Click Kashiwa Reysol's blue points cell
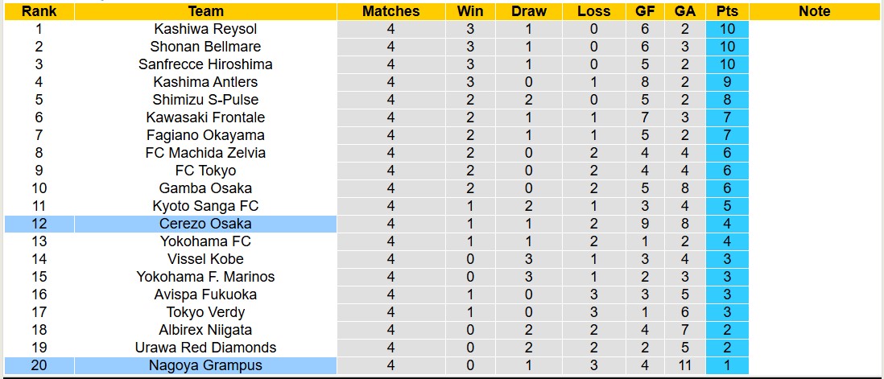The width and height of the screenshot is (884, 379). pyautogui.click(x=726, y=29)
